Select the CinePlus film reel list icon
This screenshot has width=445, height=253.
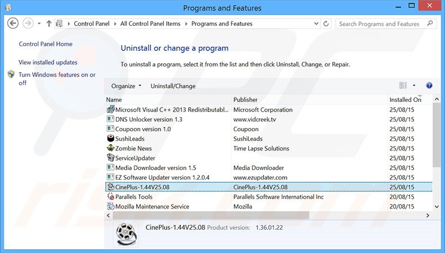[110, 187]
